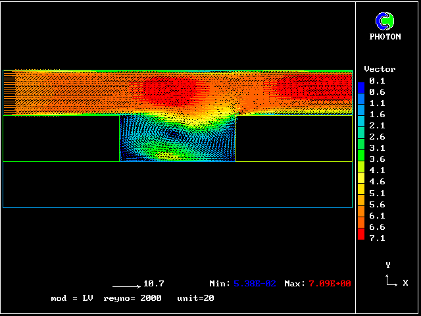Click the 'unit=20' text
This screenshot has height=316, width=421.
(x=195, y=298)
